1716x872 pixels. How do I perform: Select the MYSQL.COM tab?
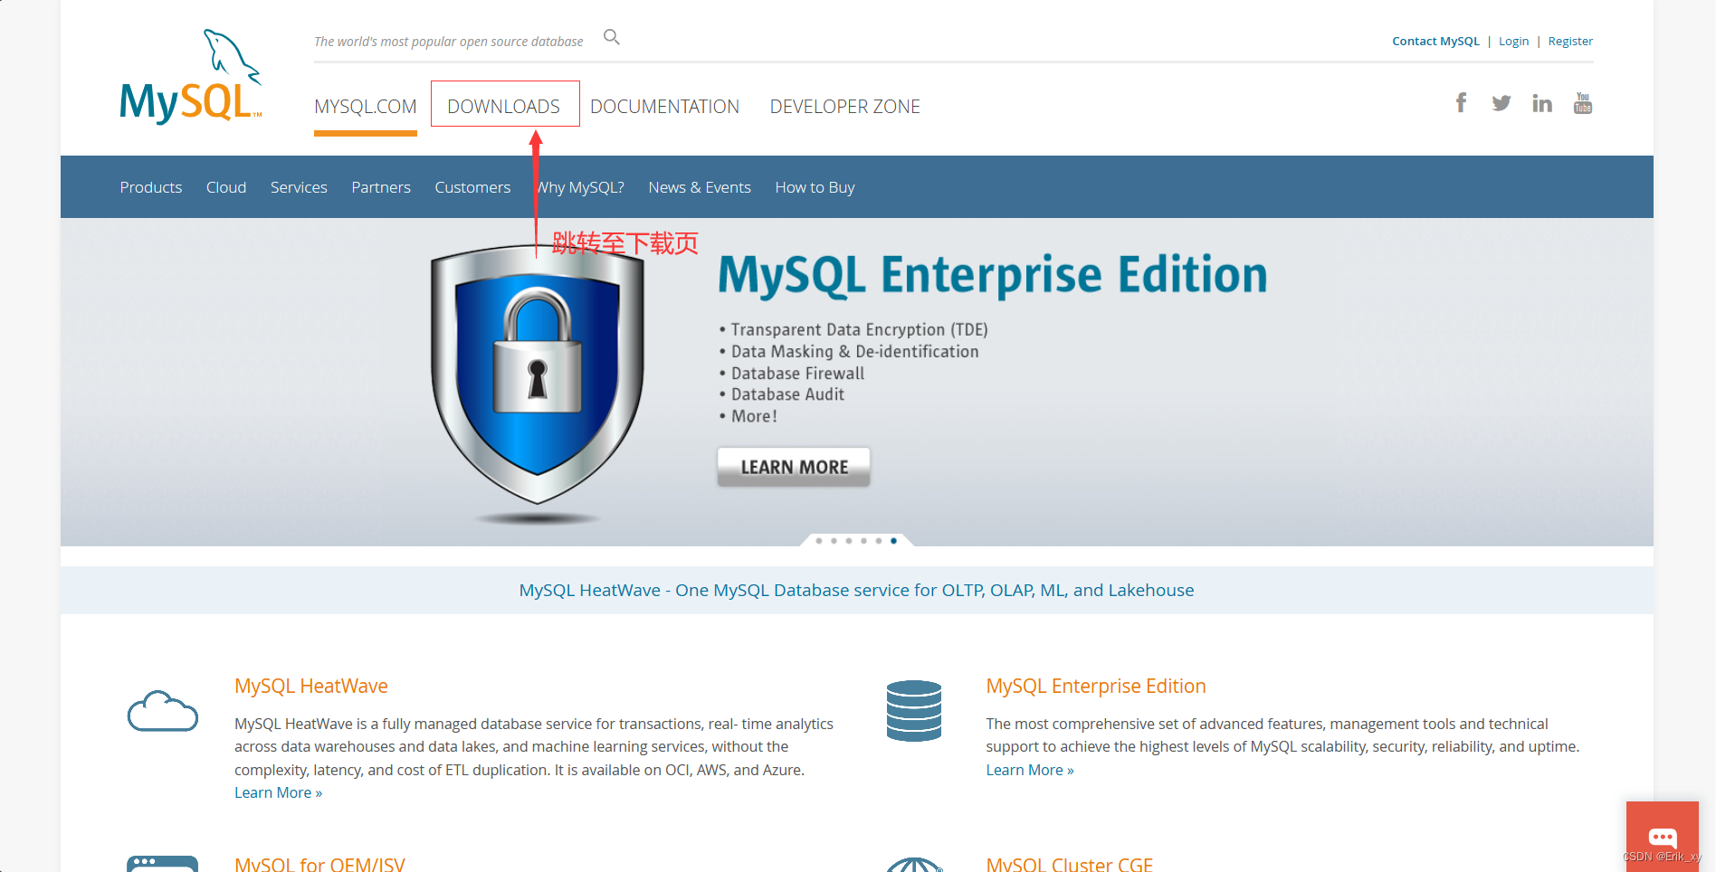(366, 107)
